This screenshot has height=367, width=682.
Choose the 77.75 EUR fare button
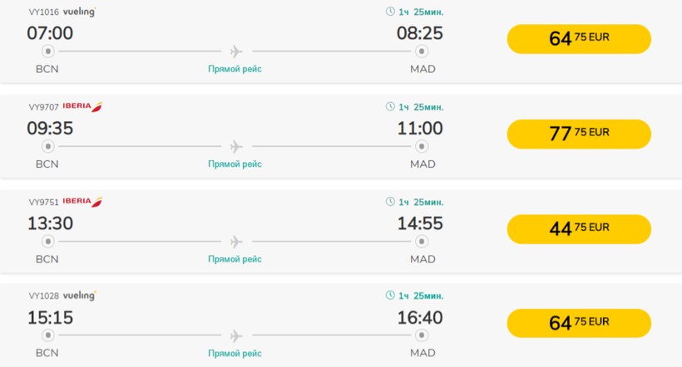579,134
